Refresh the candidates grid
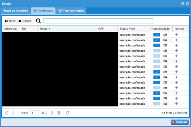The width and height of the screenshot is (191, 127). point(68,113)
